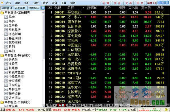
Task: Open the 系统 menu
Action: 8,3
